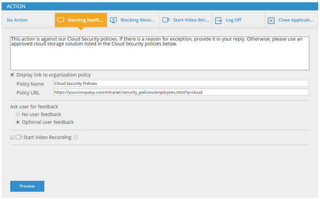Image resolution: width=320 pixels, height=199 pixels.
Task: Switch to the Blocking Message tab
Action: (133, 20)
